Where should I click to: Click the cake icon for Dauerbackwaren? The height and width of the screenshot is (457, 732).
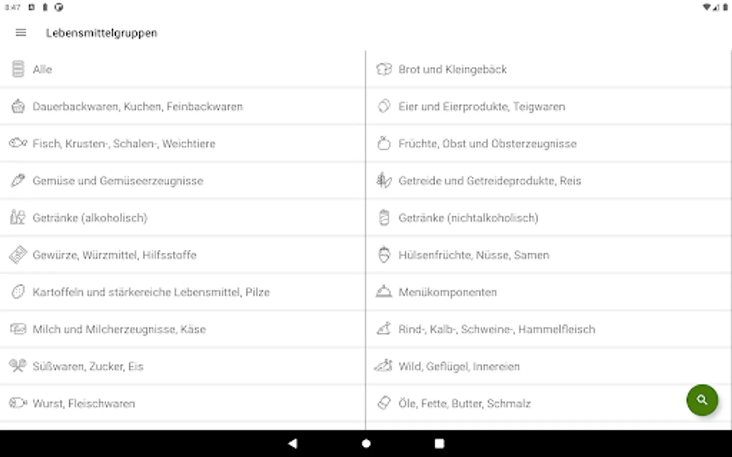[x=18, y=106]
